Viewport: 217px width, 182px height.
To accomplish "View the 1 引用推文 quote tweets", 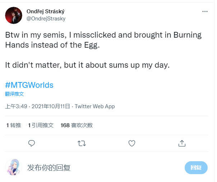I will click(x=41, y=125).
